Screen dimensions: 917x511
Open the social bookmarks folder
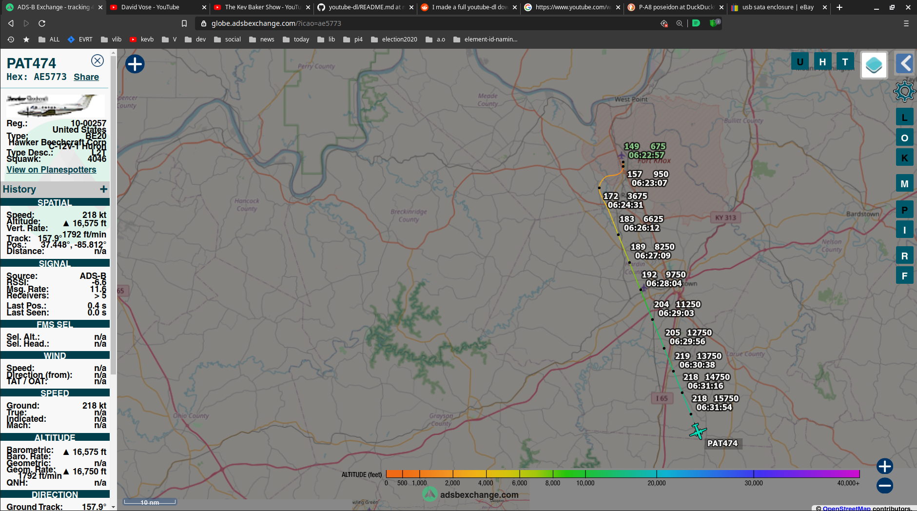(227, 39)
